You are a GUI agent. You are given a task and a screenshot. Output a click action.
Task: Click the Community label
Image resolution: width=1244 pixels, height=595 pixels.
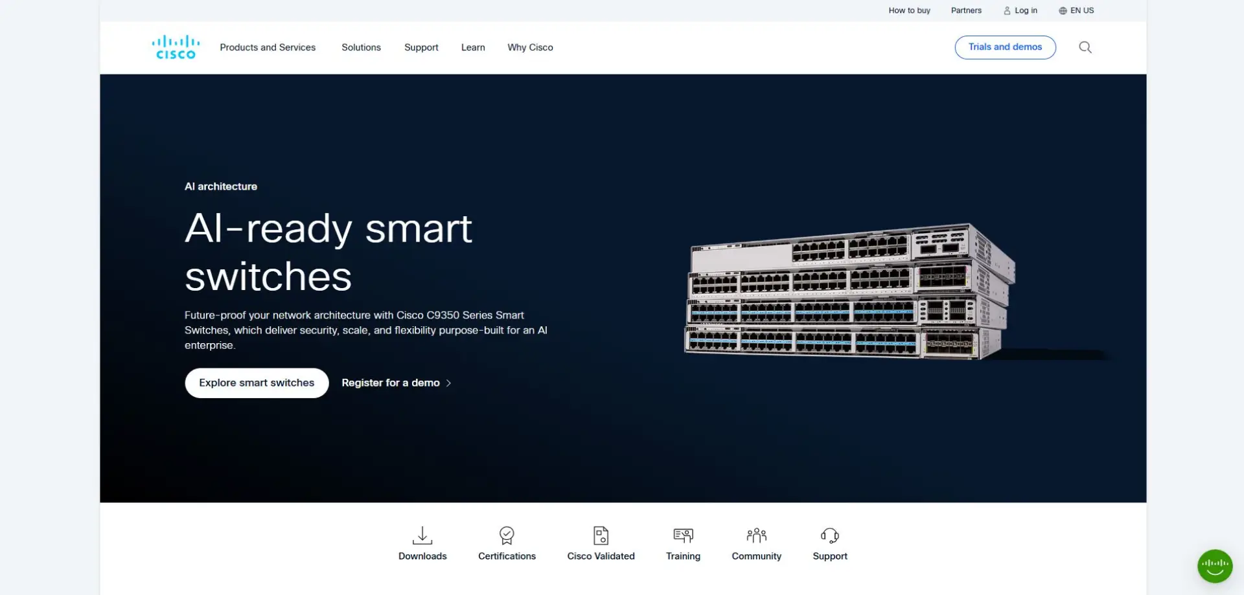coord(757,556)
